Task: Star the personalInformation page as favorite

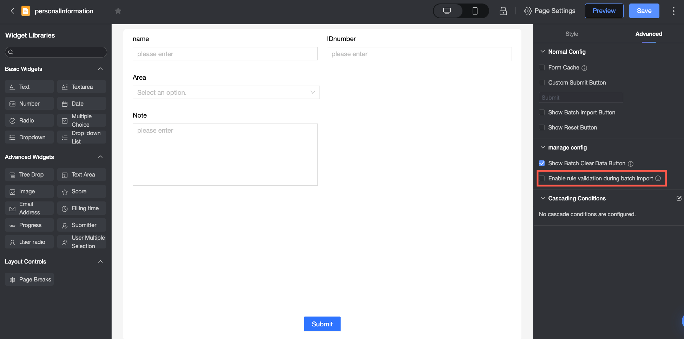Action: [118, 11]
